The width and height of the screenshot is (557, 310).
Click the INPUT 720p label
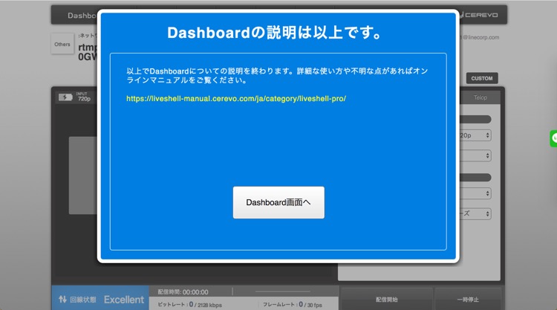tap(84, 97)
